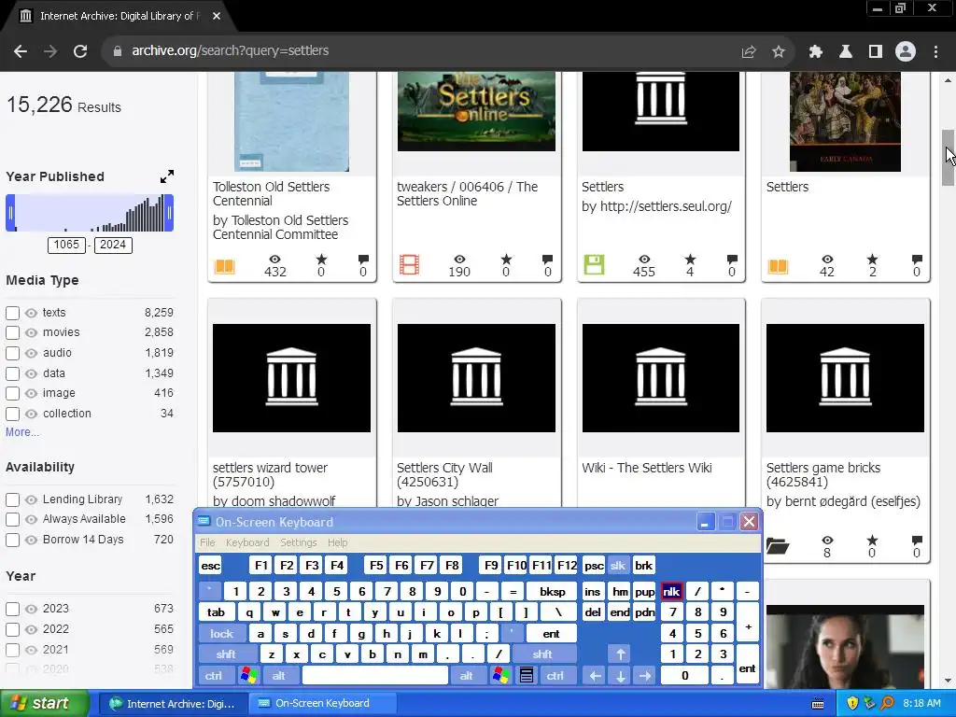Go back with the browser back arrow
The image size is (956, 717).
21,51
